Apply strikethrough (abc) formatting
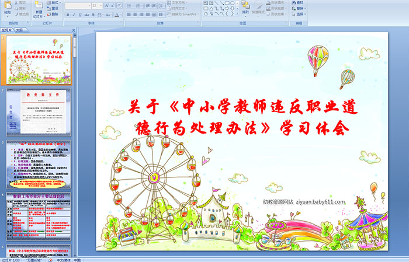Screen dimensions: 409x262 [x=87, y=15]
